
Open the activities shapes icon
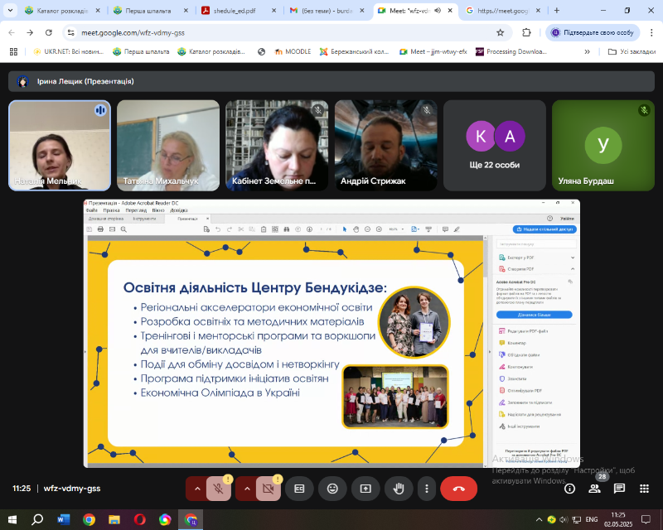pyautogui.click(x=644, y=489)
